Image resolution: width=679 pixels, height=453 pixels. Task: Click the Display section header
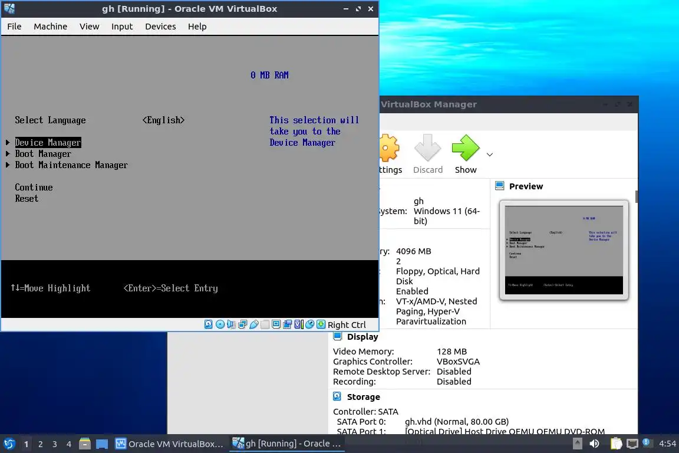(362, 337)
